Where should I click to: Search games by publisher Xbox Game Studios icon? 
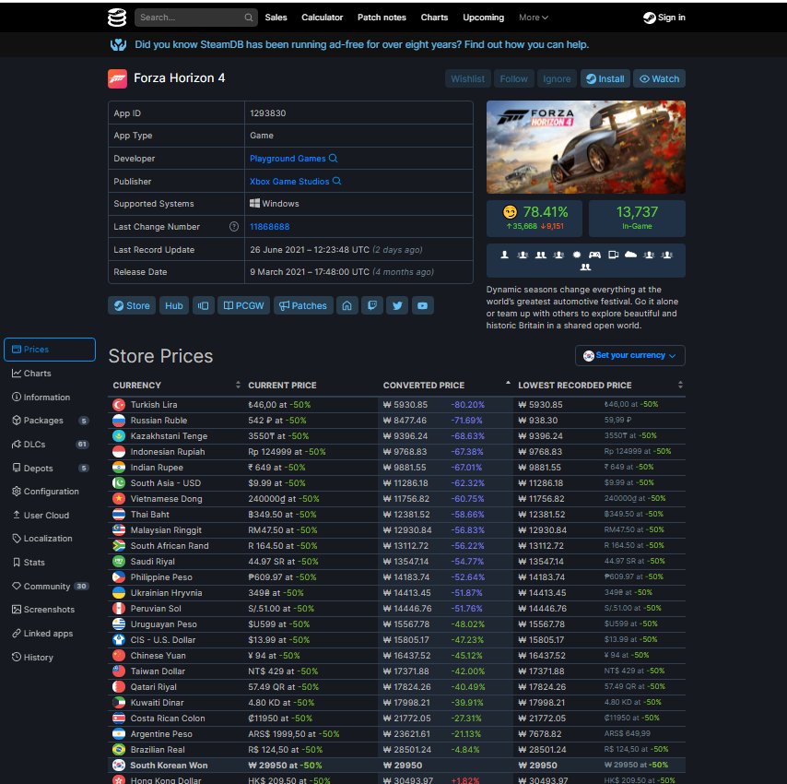(336, 181)
